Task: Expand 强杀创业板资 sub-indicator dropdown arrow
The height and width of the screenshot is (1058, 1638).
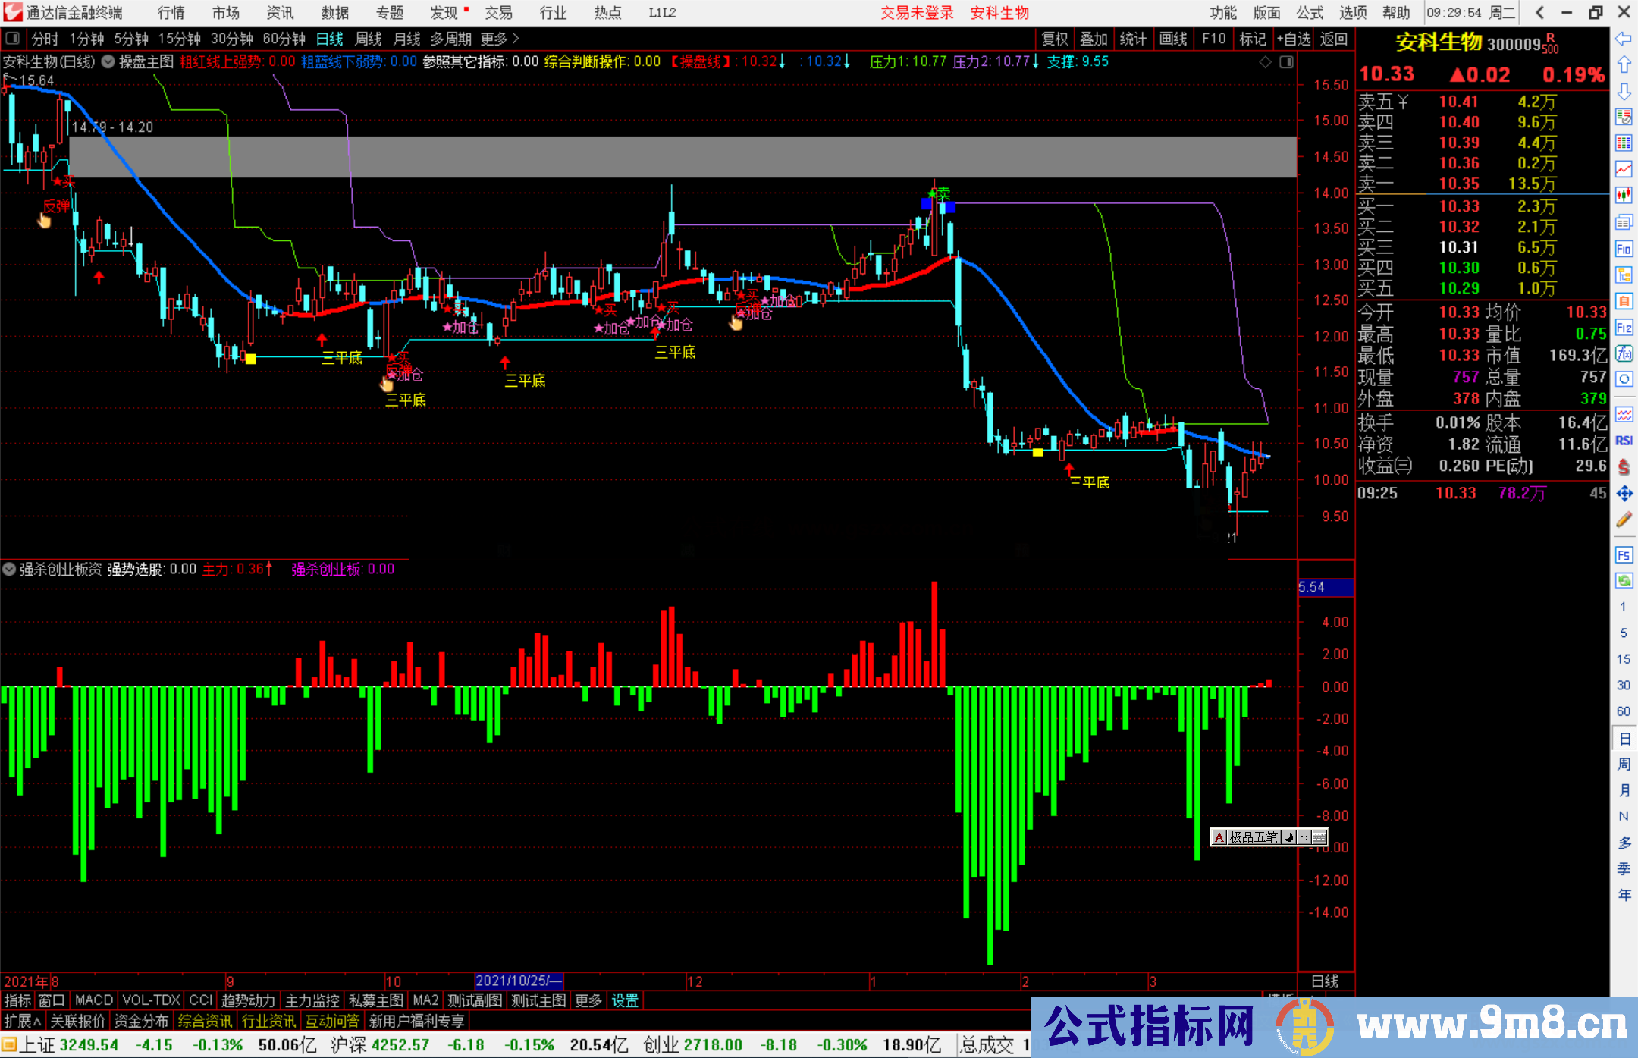Action: point(9,569)
